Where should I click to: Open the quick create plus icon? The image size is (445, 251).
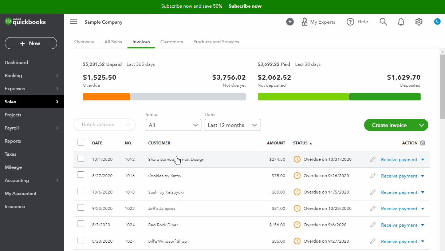(x=290, y=22)
